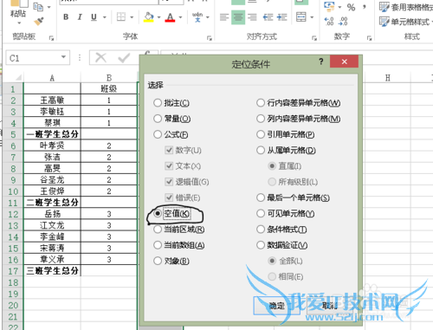Open 套用表格格式 table formatting
This screenshot has width=433, height=330.
coord(406,7)
